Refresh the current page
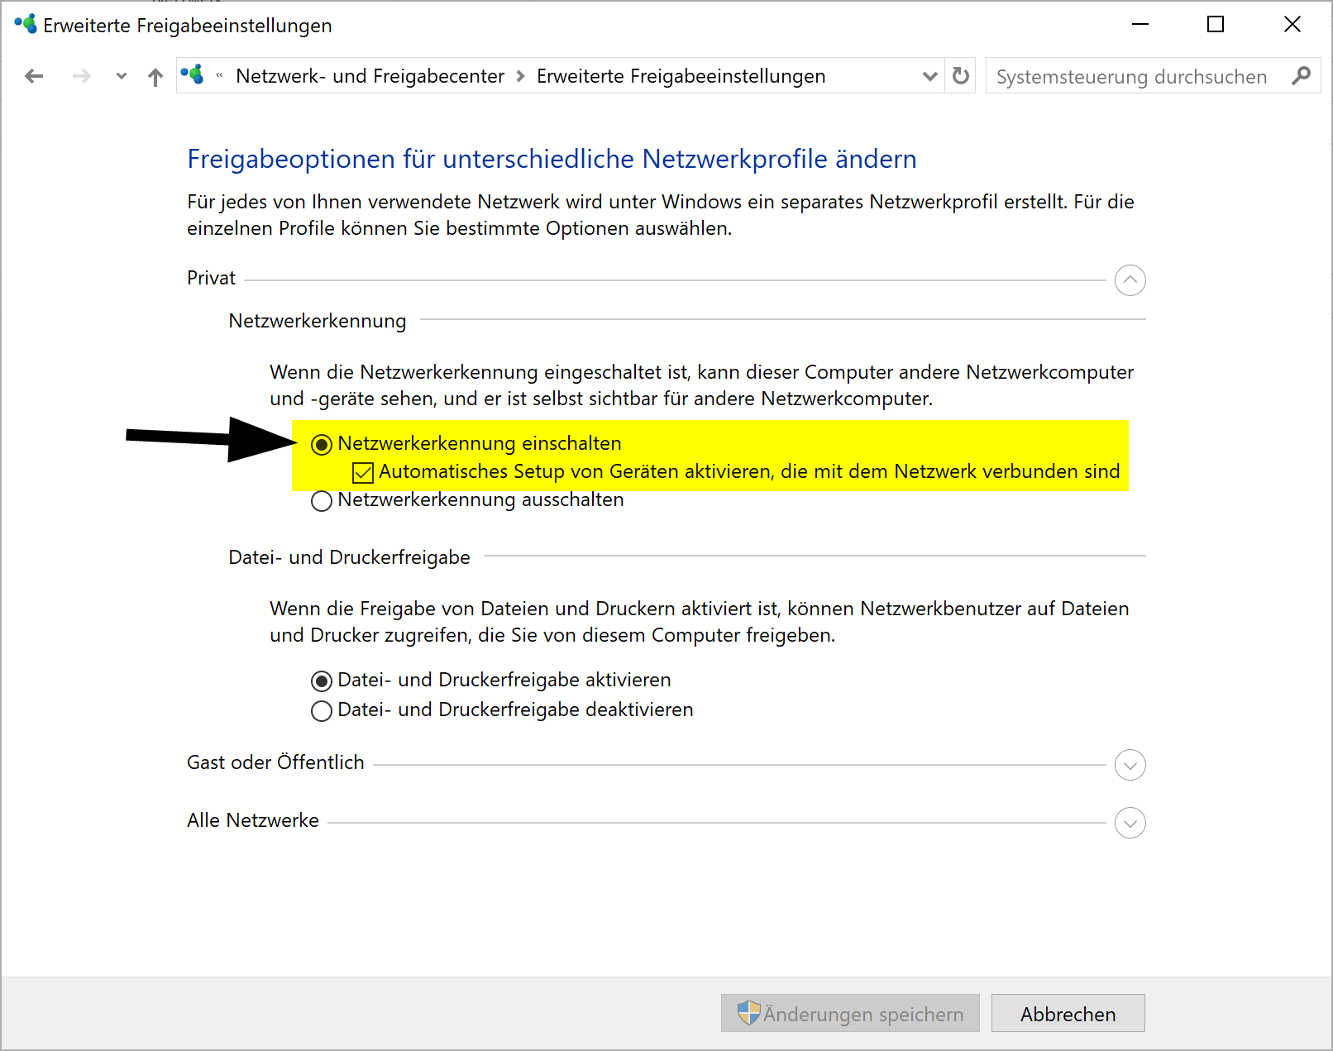 tap(959, 75)
